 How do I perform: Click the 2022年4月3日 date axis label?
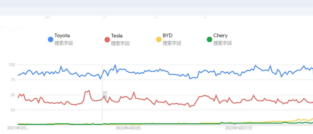coord(128,128)
